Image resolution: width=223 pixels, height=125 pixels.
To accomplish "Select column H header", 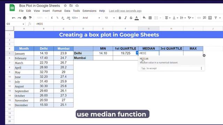I will (x=171, y=28).
